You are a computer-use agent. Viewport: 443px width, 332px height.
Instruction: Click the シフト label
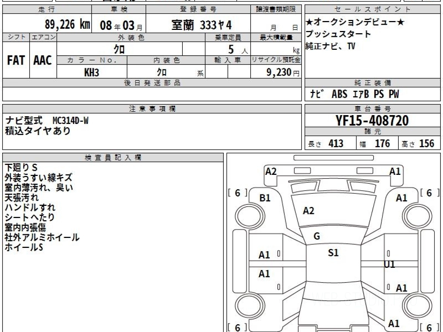pyautogui.click(x=16, y=37)
